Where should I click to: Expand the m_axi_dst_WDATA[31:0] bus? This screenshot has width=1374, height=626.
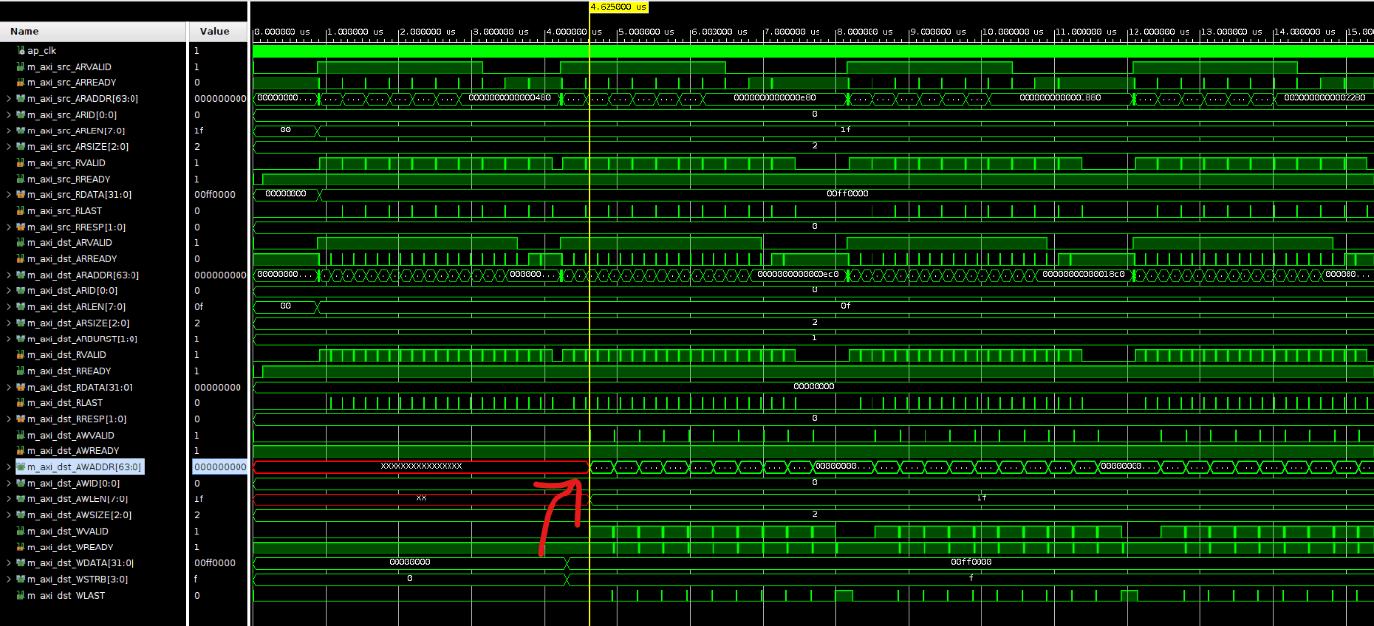9,563
